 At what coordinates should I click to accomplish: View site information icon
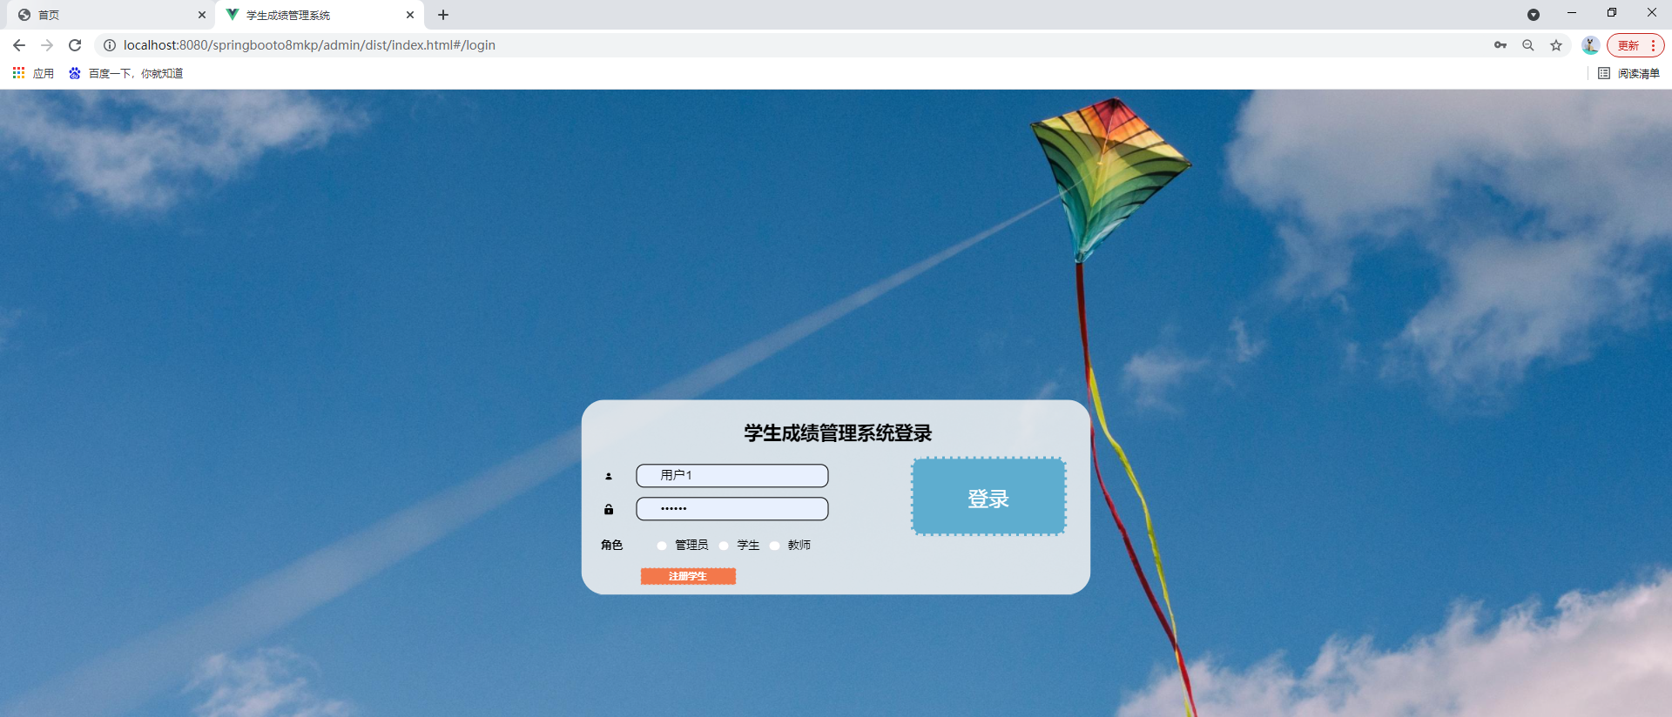110,45
